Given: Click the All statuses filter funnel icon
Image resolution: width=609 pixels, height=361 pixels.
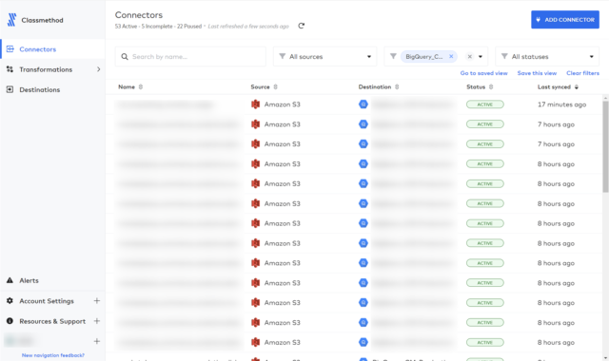Looking at the screenshot, I should [504, 56].
